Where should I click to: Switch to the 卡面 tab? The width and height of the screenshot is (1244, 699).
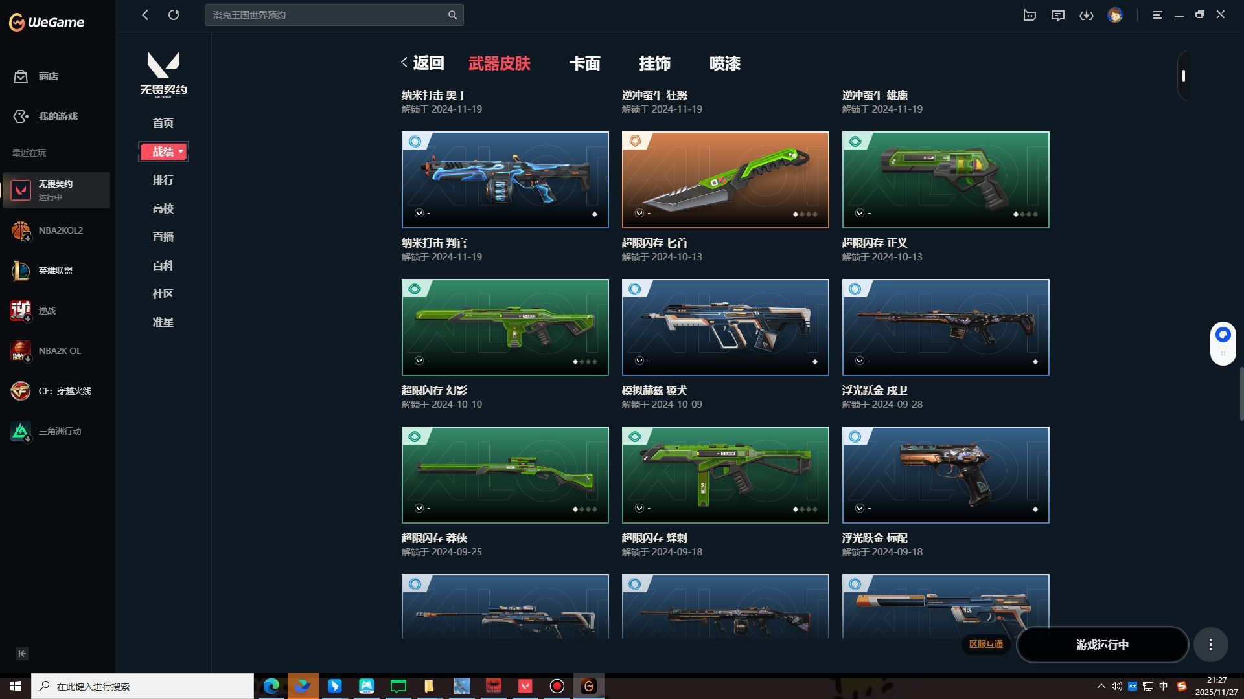pos(584,63)
